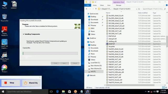Click the Stop recording button
Viewport: 168px width, 94px height.
10,83
